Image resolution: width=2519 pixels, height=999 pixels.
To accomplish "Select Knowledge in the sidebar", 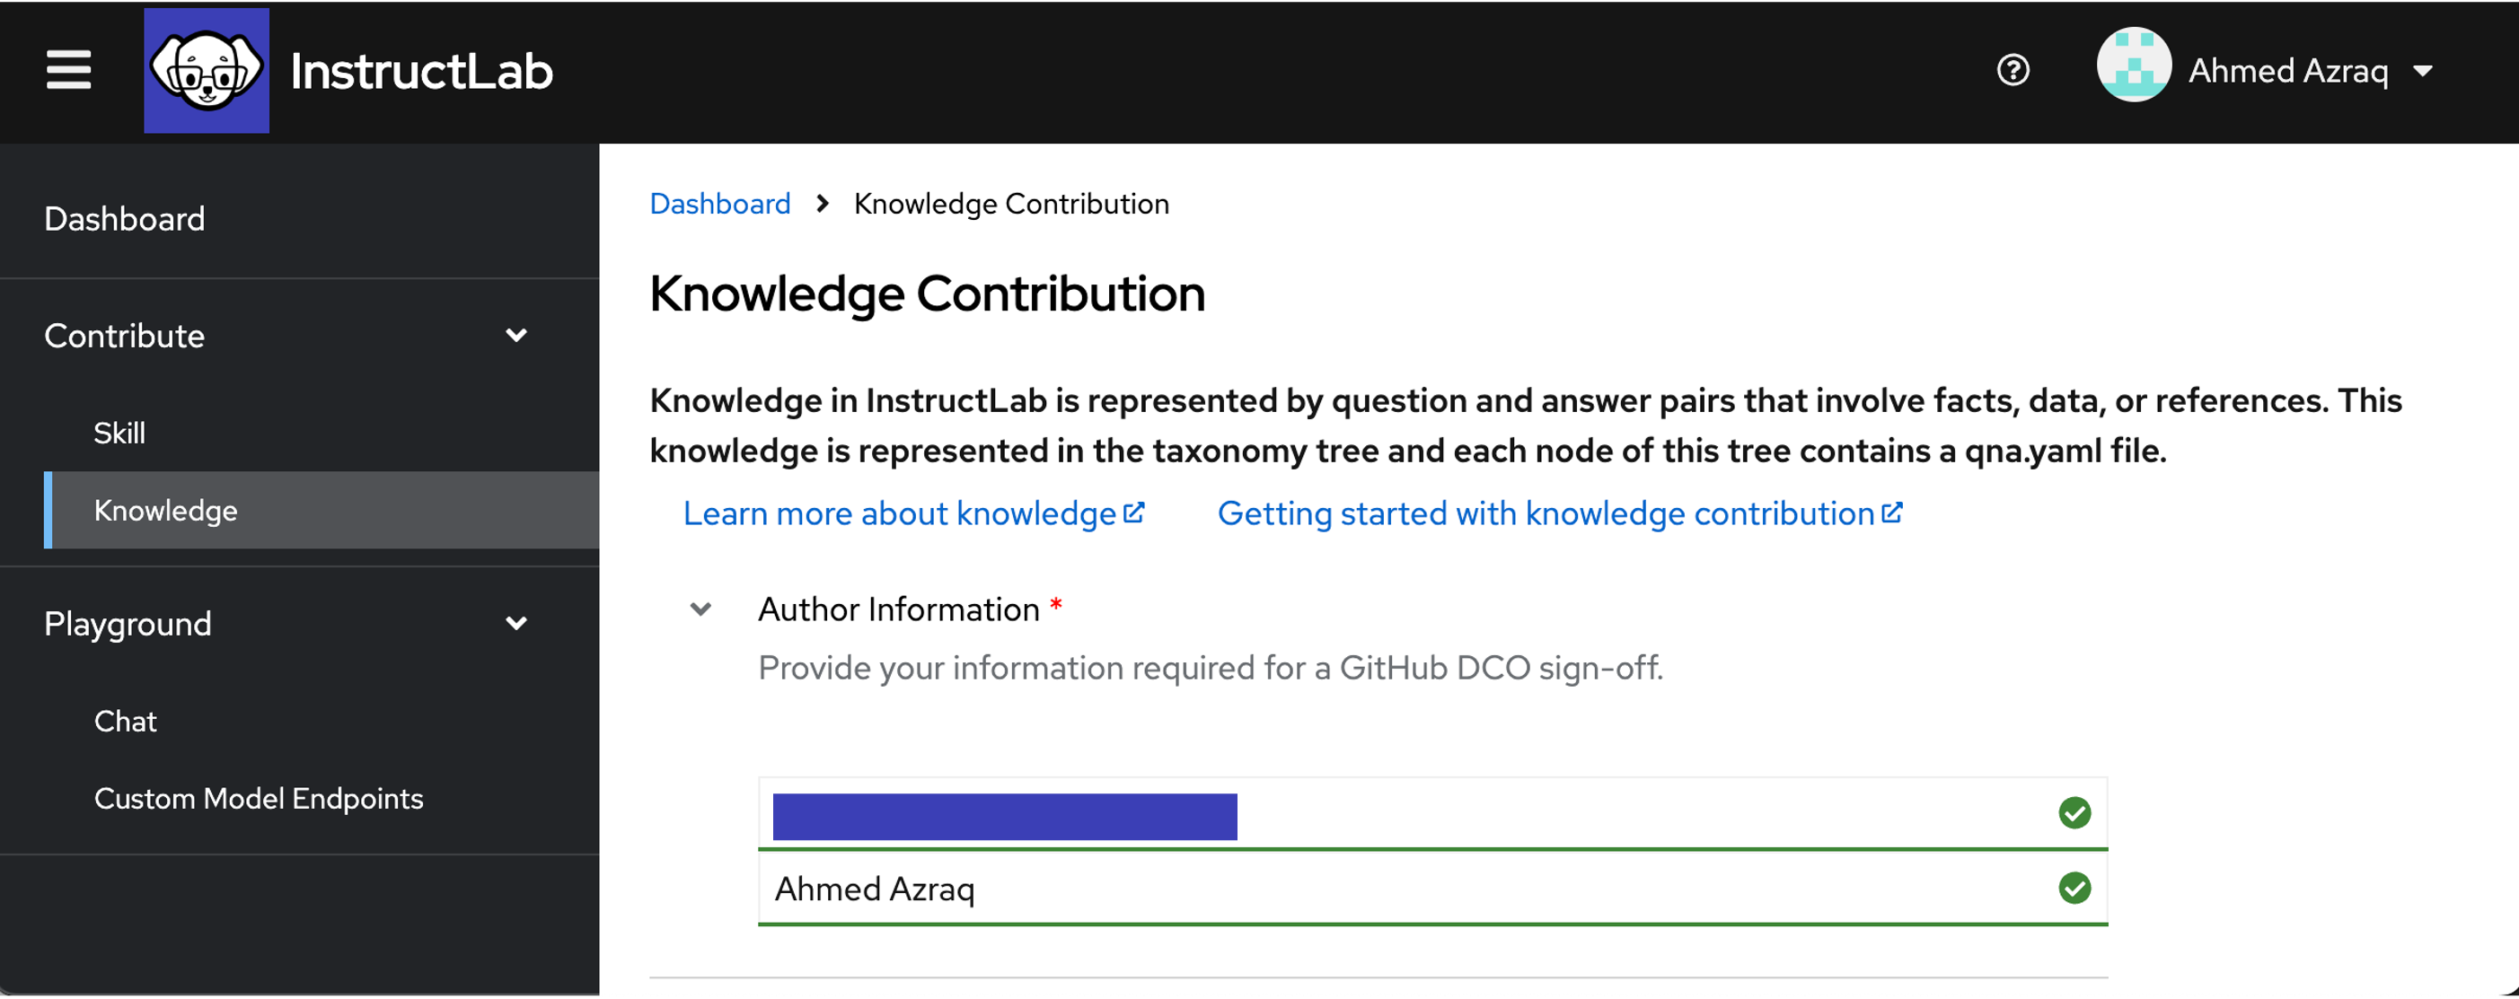I will click(x=164, y=509).
